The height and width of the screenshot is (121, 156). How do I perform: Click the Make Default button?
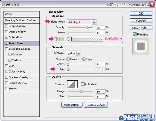click(x=72, y=105)
